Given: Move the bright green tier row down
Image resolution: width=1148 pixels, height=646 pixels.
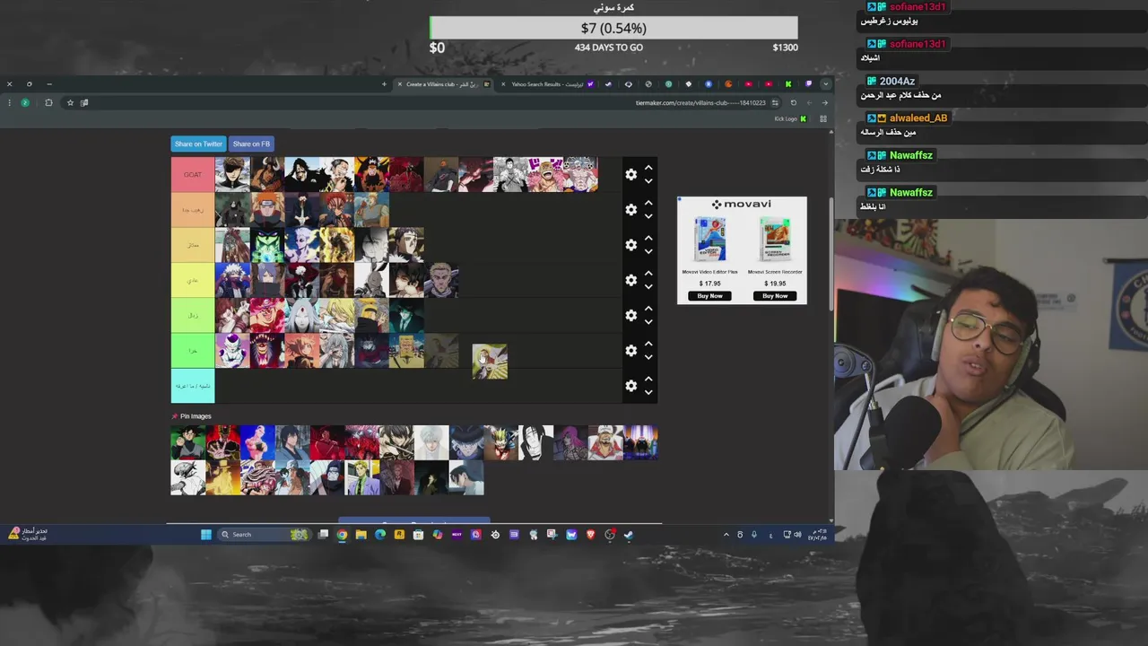Looking at the screenshot, I should 648,358.
